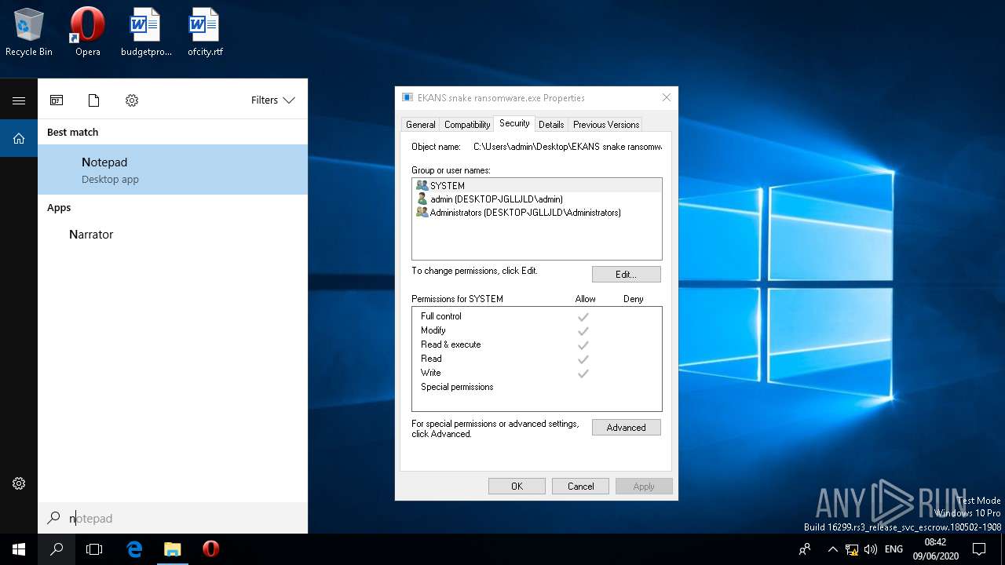Switch to the Details tab
The width and height of the screenshot is (1005, 565).
pyautogui.click(x=551, y=124)
